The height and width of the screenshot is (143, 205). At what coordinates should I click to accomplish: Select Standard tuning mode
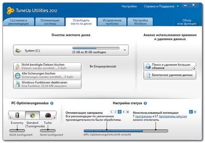[x=32, y=115]
